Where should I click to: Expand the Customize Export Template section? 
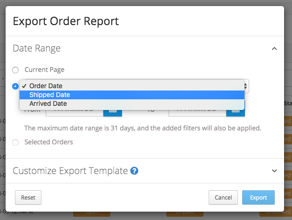point(274,171)
